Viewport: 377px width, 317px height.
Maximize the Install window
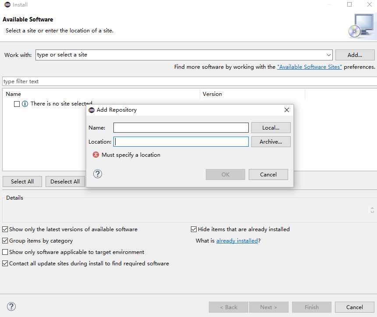pyautogui.click(x=349, y=4)
